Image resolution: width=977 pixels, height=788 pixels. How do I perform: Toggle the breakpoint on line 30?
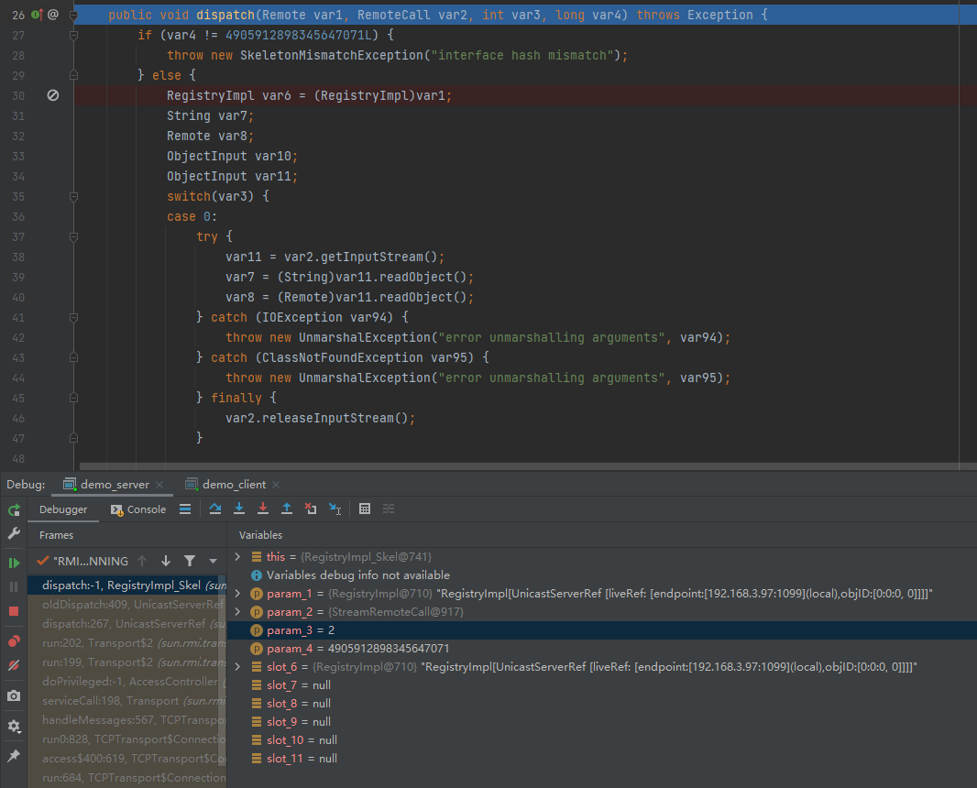[53, 95]
